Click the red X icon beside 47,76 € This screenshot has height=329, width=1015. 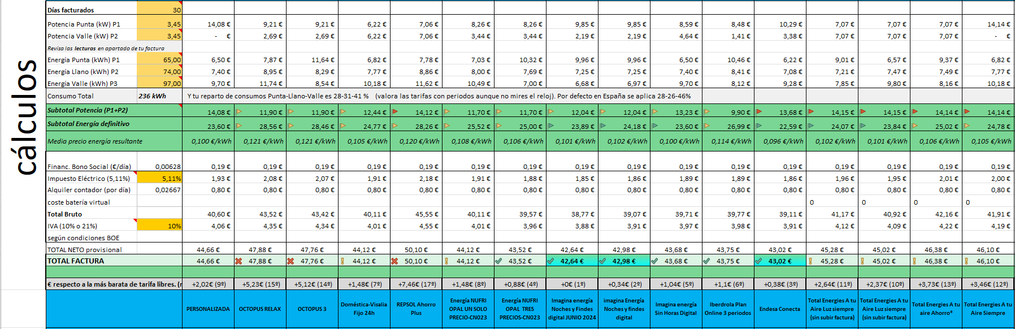(290, 261)
